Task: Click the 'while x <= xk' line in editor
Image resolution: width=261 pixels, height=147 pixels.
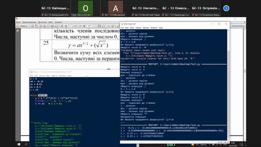Action: (x=39, y=95)
